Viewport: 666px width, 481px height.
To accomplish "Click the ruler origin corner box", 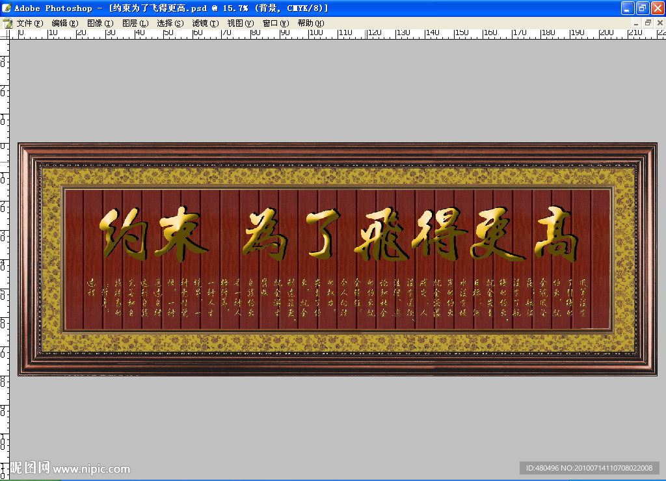I will tap(5, 33).
